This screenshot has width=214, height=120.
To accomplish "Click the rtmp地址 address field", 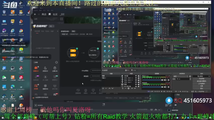I will pyautogui.click(x=96, y=70).
